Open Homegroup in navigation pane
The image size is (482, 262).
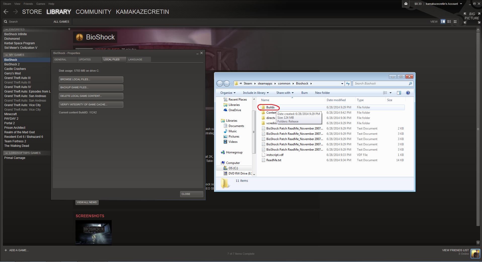[231, 152]
